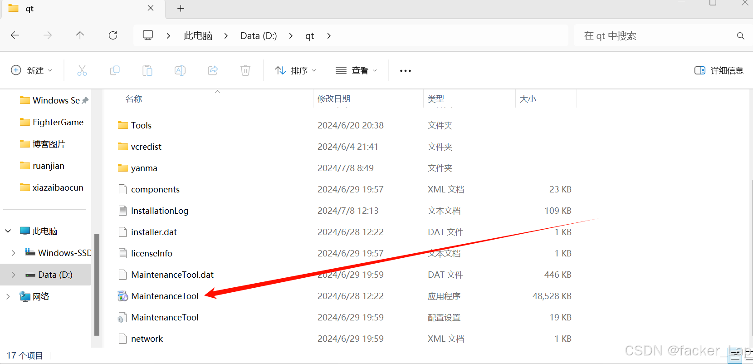Expand the 网络 tree node
The width and height of the screenshot is (753, 364).
[x=8, y=296]
